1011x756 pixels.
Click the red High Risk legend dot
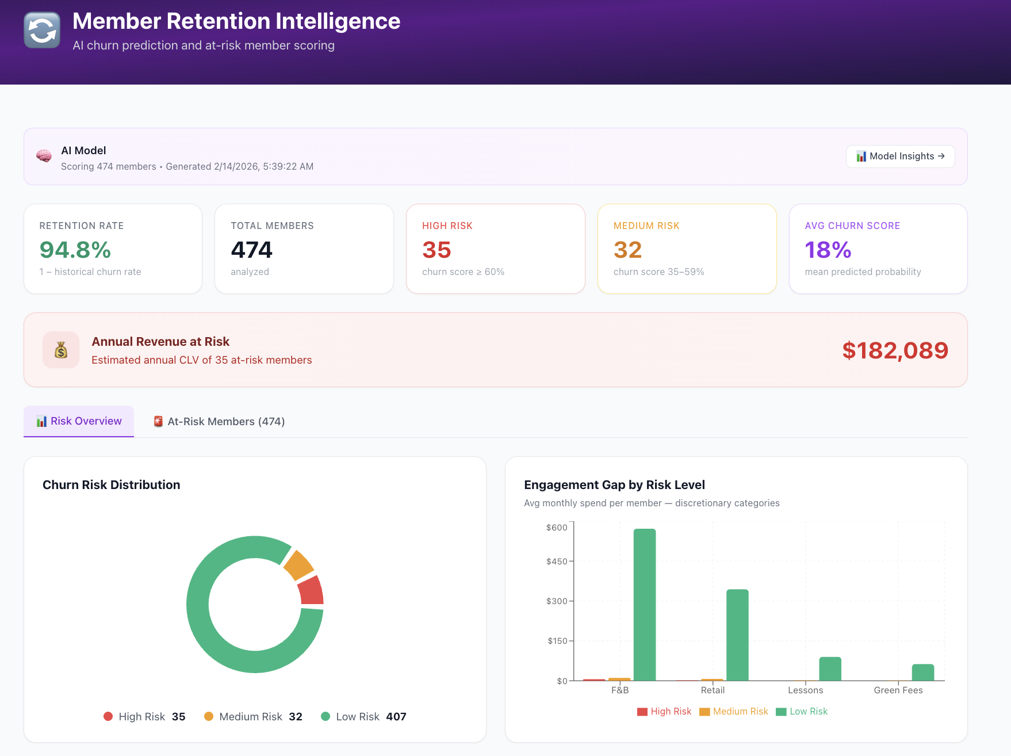pos(108,716)
